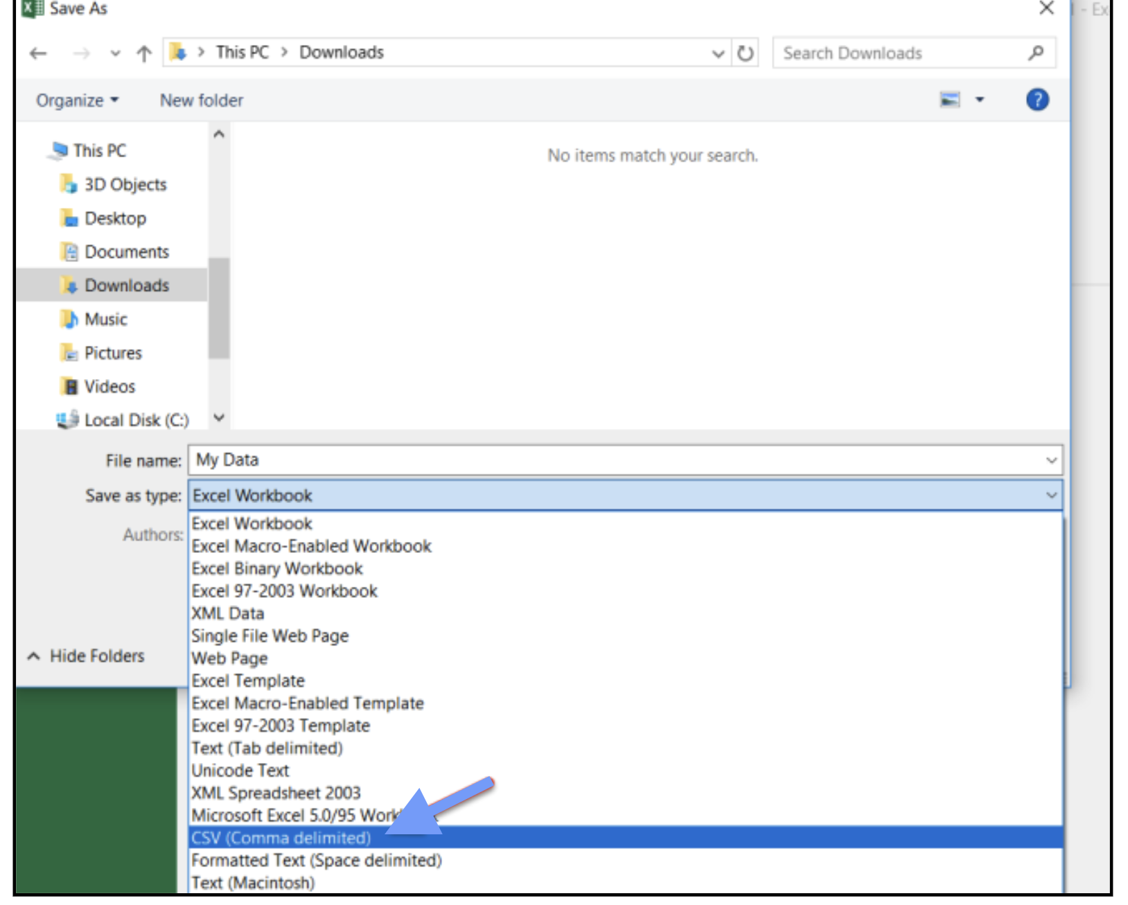
Task: Change the view layout icon
Action: (950, 100)
